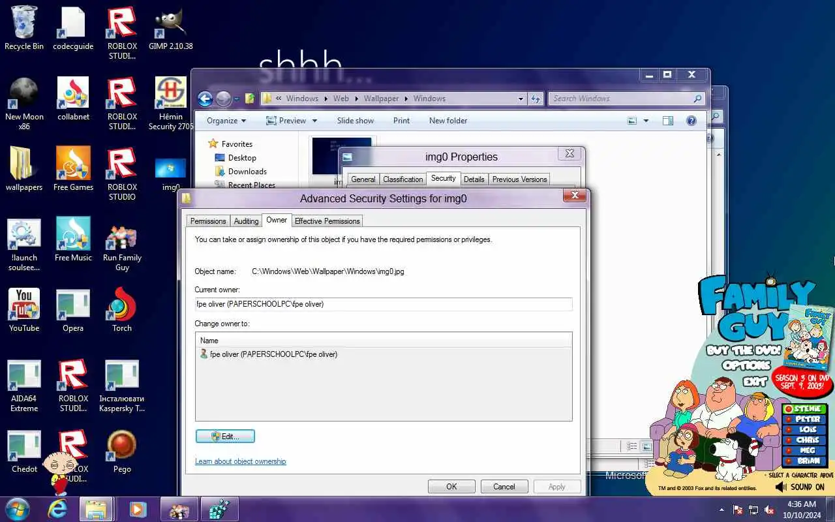
Task: Click the network icon in system tray
Action: (753, 510)
